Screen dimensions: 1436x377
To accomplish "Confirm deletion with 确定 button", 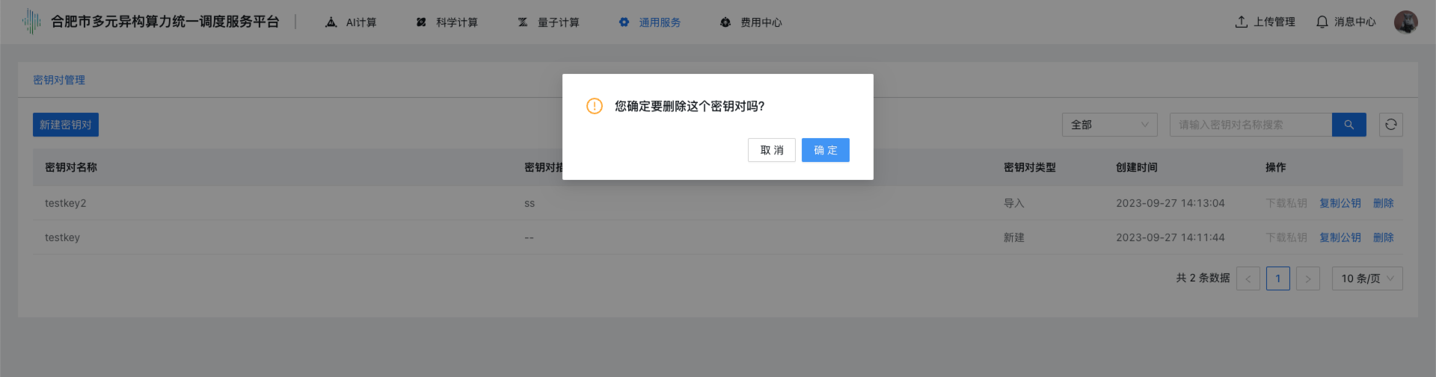I will click(x=825, y=150).
